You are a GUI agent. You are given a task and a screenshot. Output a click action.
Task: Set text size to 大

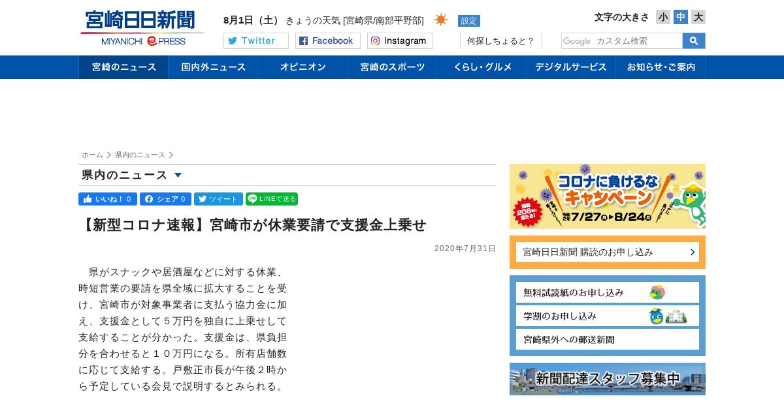click(x=698, y=17)
